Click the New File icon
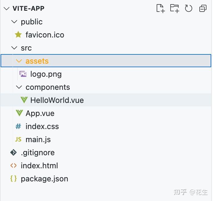Viewport: 213px width, 201px height. [160, 8]
